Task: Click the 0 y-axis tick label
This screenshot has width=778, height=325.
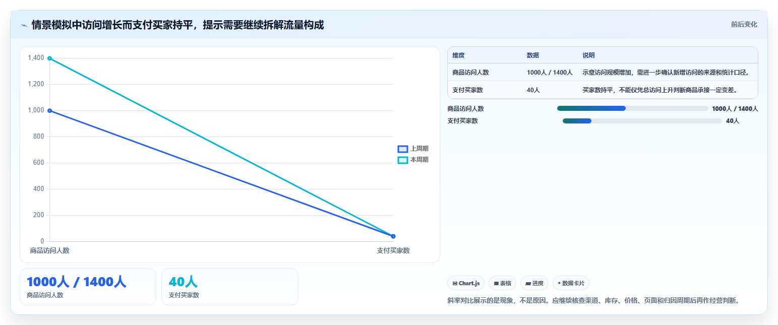Action: pos(42,241)
